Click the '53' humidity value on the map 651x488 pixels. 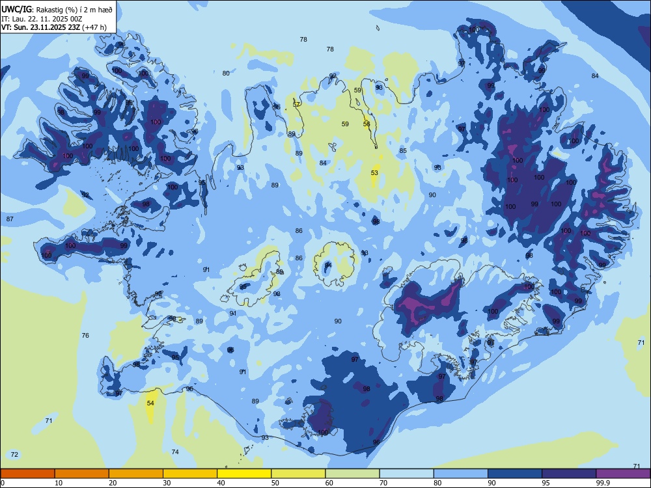(x=374, y=172)
